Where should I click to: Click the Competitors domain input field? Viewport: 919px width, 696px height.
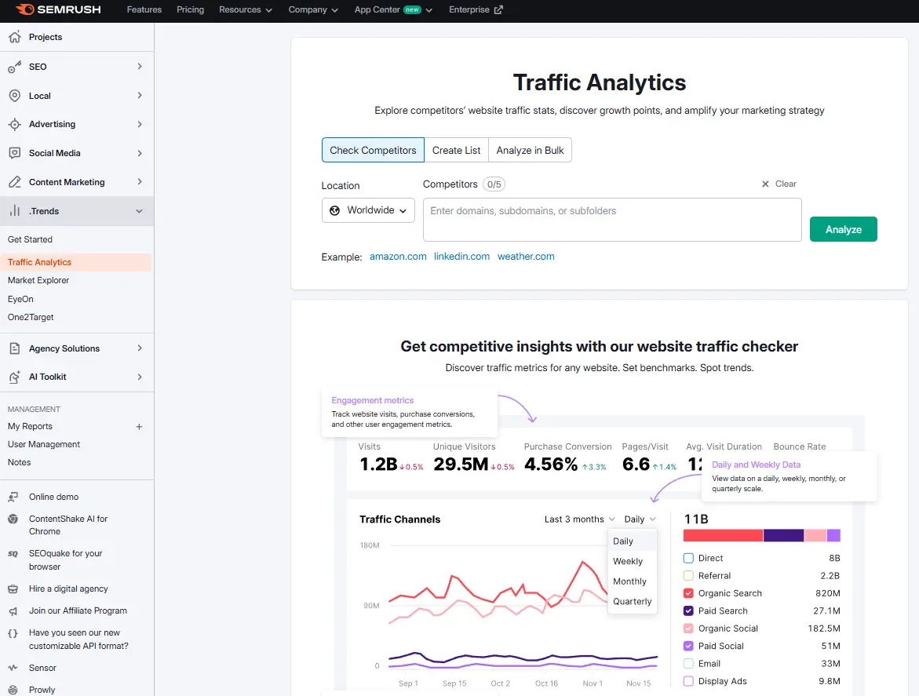pos(612,220)
